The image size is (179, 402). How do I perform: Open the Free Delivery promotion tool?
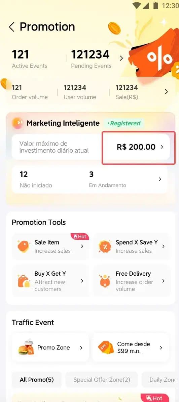pos(131,281)
